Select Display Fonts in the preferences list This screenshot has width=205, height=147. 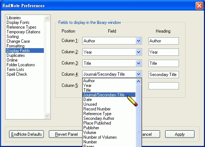25,22
